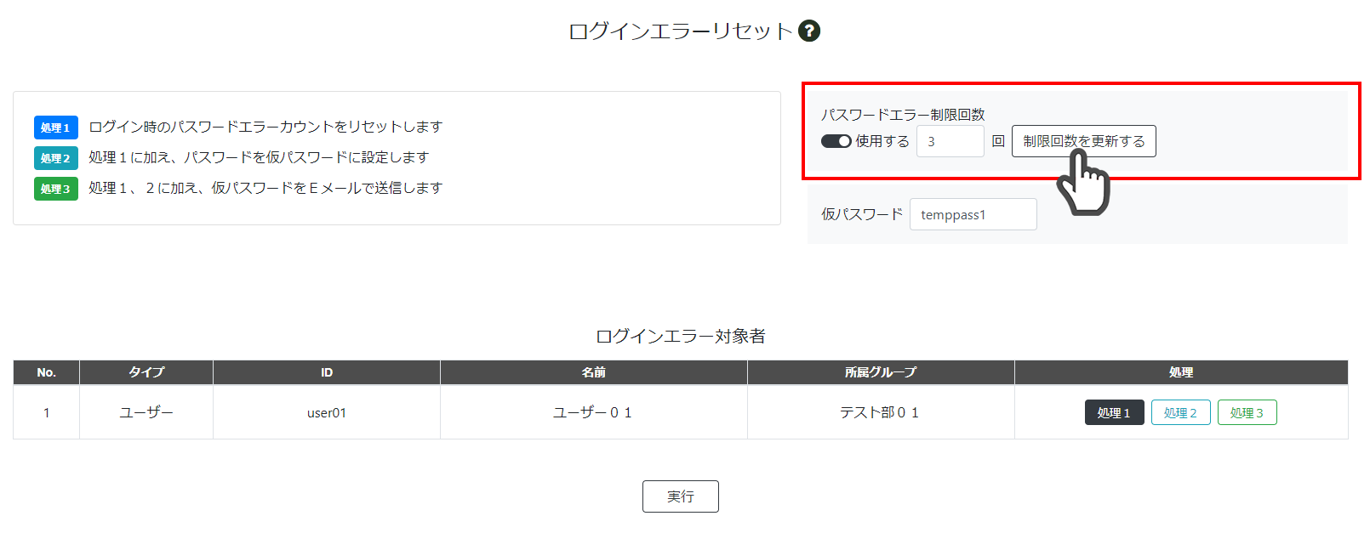This screenshot has height=533, width=1370.
Task: Click 制限回数を更新する button
Action: pos(1084,141)
